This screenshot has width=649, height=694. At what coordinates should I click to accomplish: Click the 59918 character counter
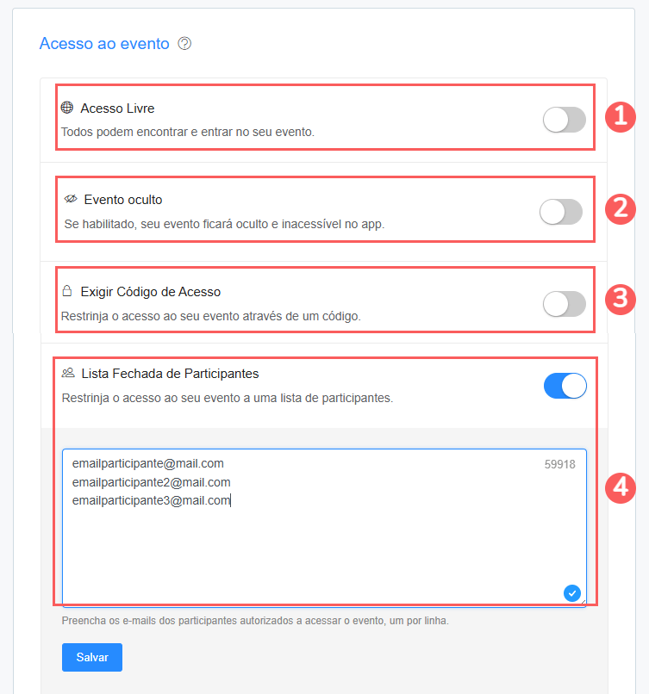pos(559,464)
